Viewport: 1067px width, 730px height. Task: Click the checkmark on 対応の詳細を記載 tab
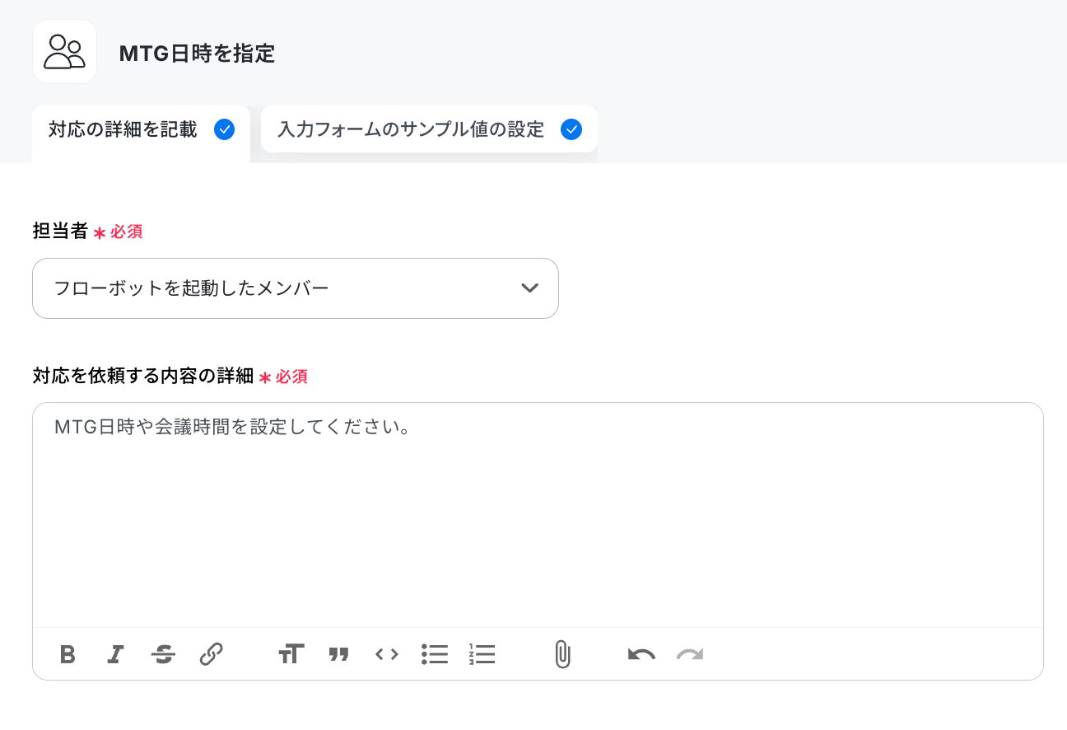click(224, 129)
